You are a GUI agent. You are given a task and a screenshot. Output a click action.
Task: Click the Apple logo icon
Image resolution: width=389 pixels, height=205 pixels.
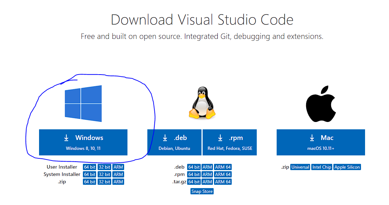(x=321, y=104)
